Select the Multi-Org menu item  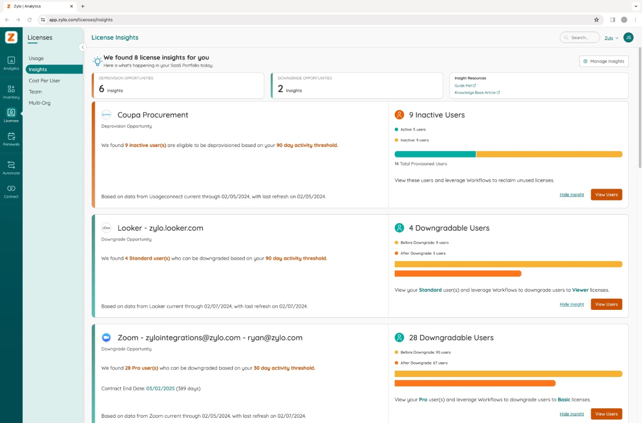coord(40,103)
